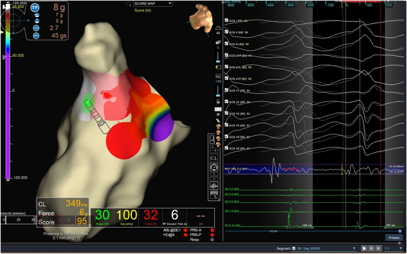Click the globe view icon below the dropdown
The height and width of the screenshot is (254, 407).
tap(218, 114)
